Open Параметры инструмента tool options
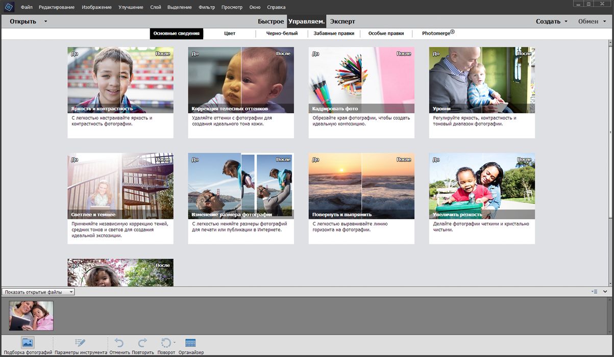Viewport: 614px width, 357px height. point(81,346)
